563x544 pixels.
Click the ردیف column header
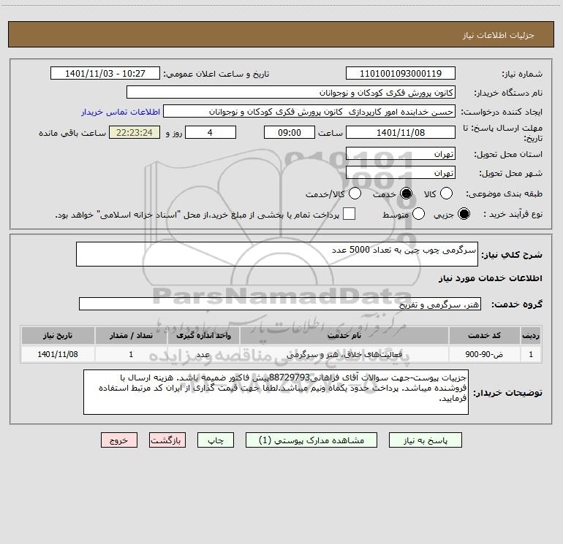click(x=531, y=336)
